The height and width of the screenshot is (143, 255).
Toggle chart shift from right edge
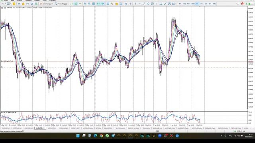pyautogui.click(x=103, y=4)
